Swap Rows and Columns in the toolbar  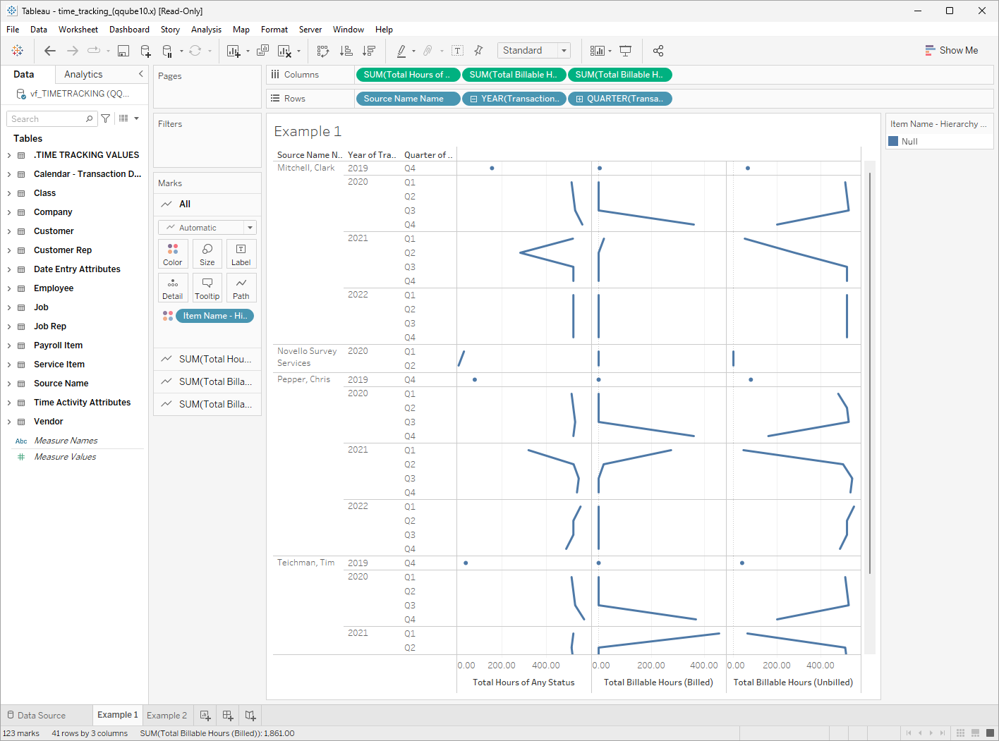322,50
